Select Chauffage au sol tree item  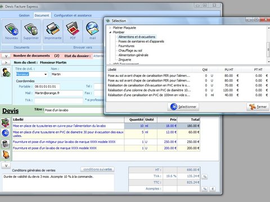click(130, 50)
